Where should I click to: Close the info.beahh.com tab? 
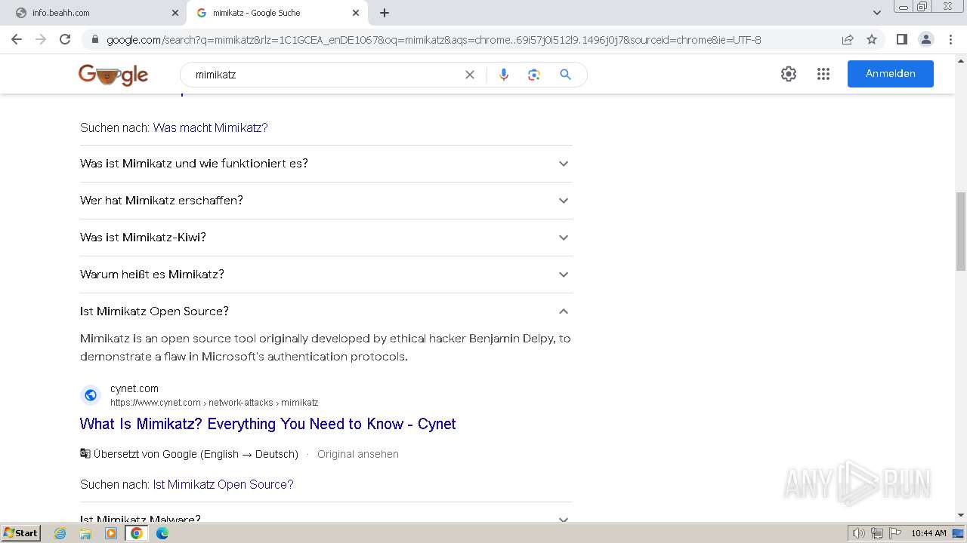175,13
